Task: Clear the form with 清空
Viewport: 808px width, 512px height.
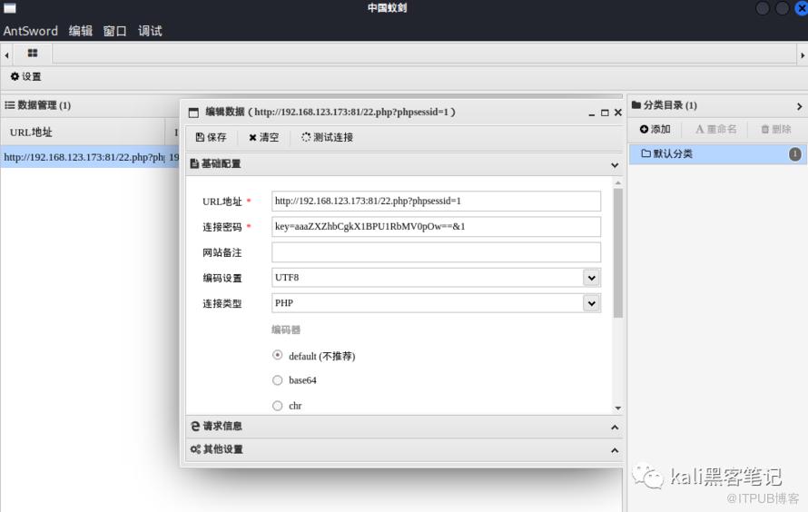Action: [x=264, y=137]
